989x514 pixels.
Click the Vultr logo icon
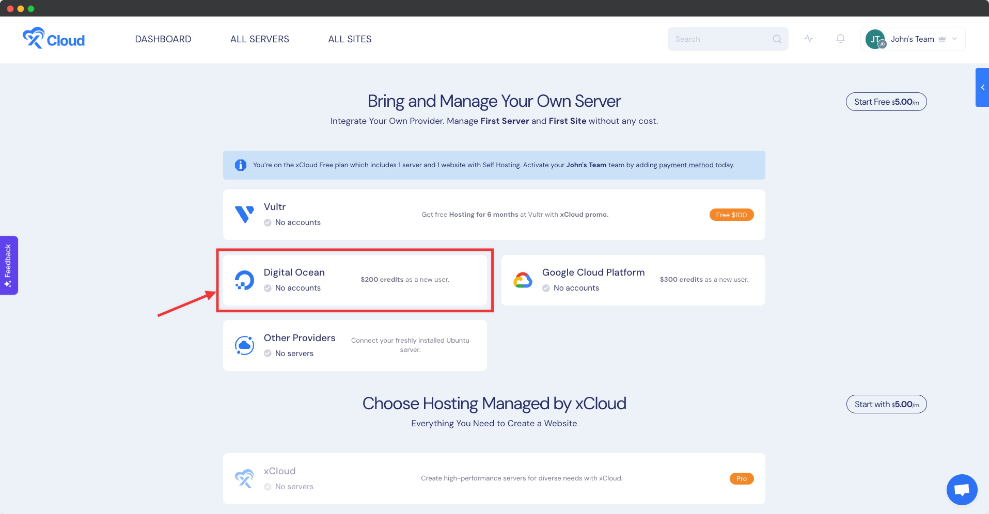coord(244,214)
